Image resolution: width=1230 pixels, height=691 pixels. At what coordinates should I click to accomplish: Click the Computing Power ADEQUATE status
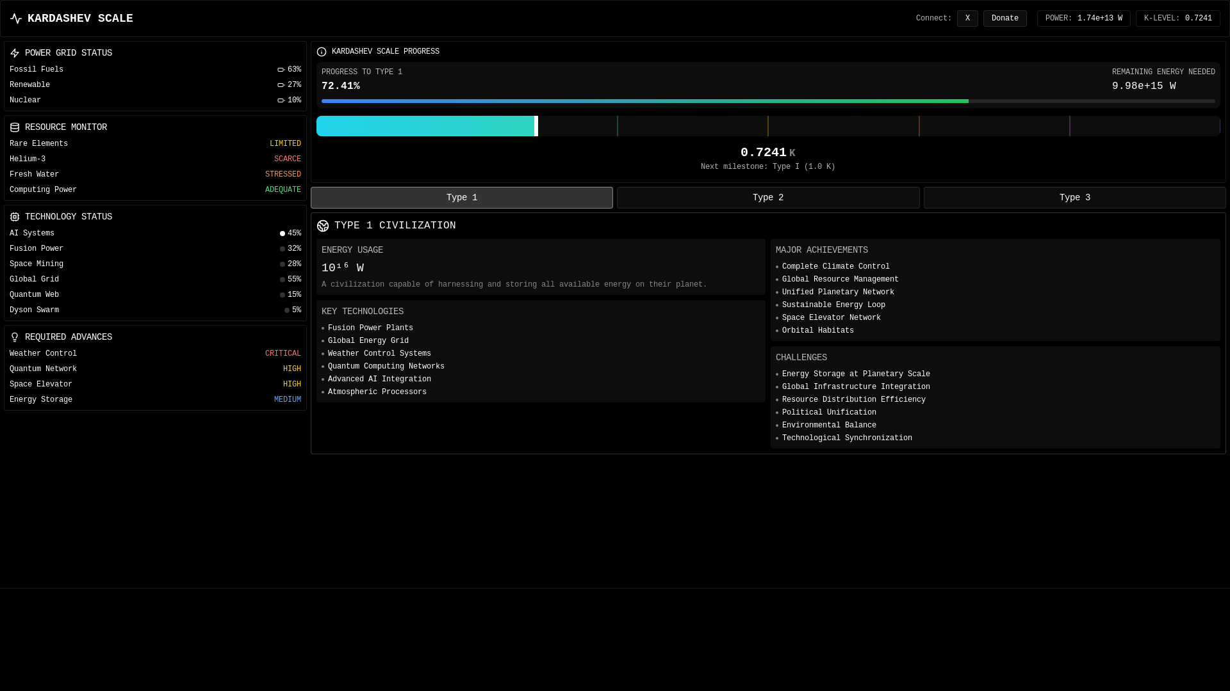(283, 190)
